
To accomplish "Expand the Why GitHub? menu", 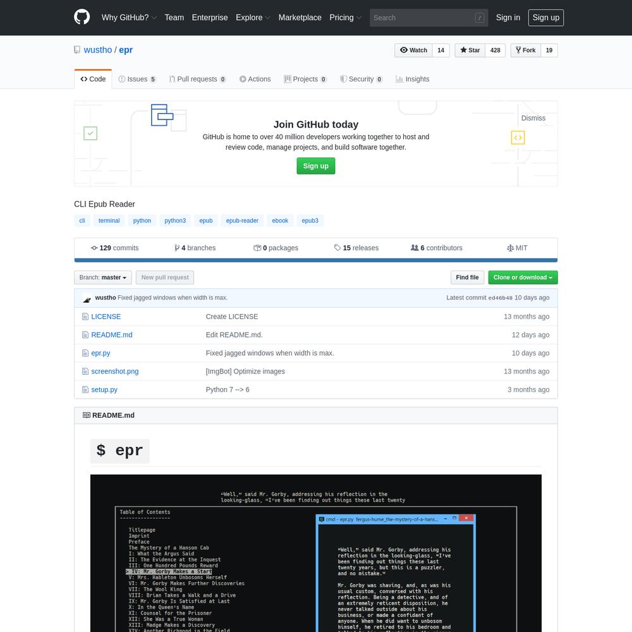I will pos(129,18).
